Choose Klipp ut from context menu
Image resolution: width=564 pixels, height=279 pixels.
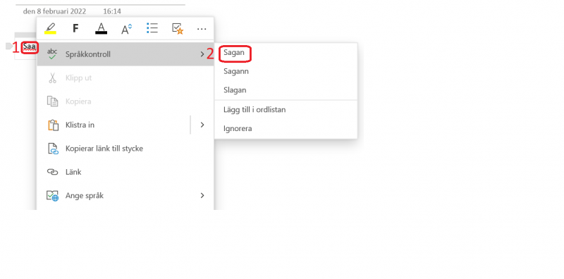[125, 77]
